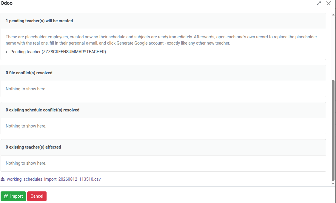Click the '0 existing teacher(s) affected' heading
Viewport: 336px width, 203px height.
click(x=33, y=147)
